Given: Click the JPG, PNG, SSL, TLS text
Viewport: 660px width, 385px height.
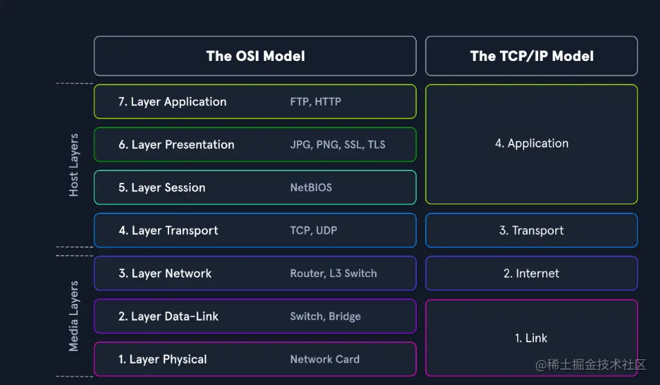Looking at the screenshot, I should (338, 145).
